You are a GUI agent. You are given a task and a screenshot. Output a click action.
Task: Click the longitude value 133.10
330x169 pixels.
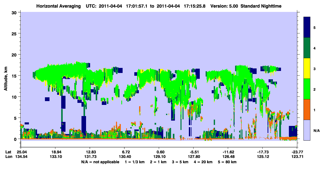[55, 157]
